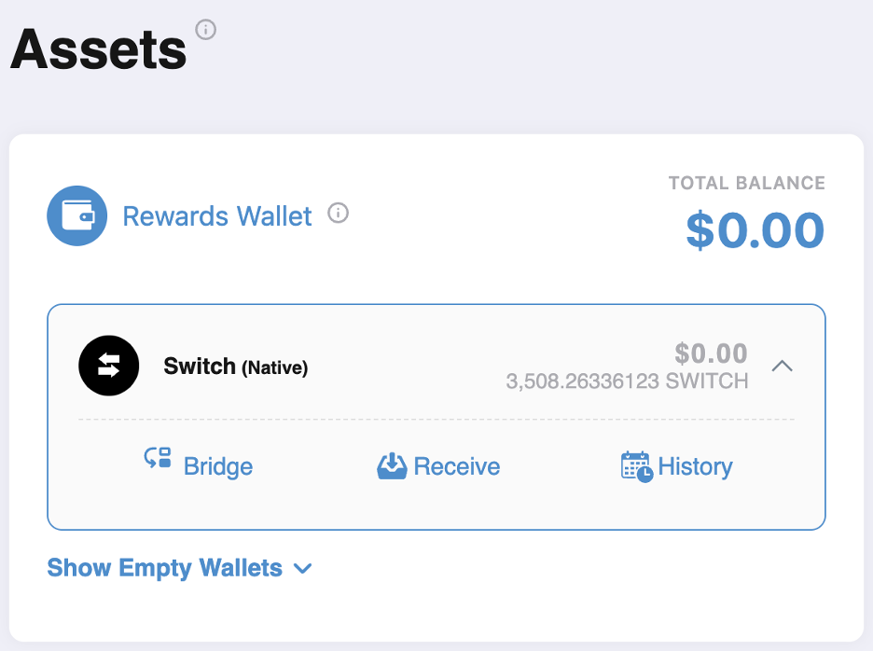This screenshot has height=651, width=873.
Task: Open the info tooltip next to Rewards Wallet
Action: tap(339, 215)
